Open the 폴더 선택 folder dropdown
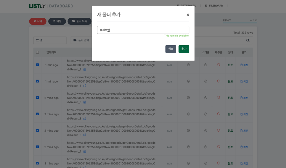The height and width of the screenshot is (168, 286). [x=81, y=40]
